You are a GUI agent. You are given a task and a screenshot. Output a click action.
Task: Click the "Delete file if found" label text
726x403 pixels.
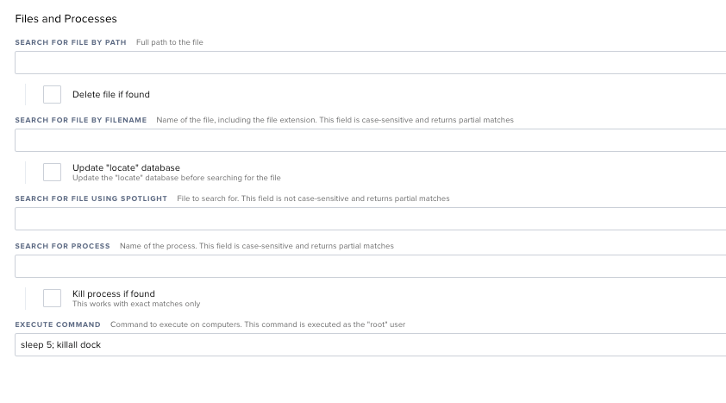pos(111,95)
